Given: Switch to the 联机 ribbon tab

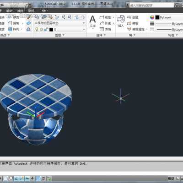Looking at the screenshot, I should (x=31, y=11).
